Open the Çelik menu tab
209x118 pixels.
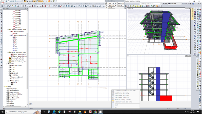tap(16, 4)
